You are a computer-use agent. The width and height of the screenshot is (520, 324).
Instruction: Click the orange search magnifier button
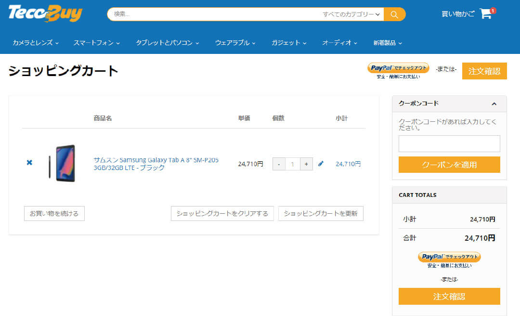(x=394, y=14)
